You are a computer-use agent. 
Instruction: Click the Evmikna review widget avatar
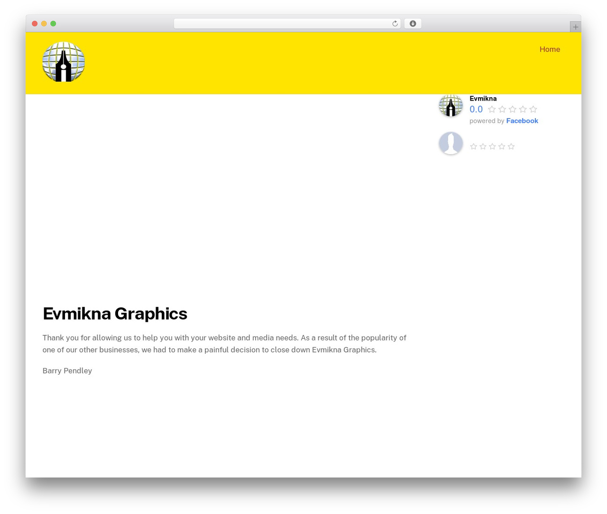[451, 105]
